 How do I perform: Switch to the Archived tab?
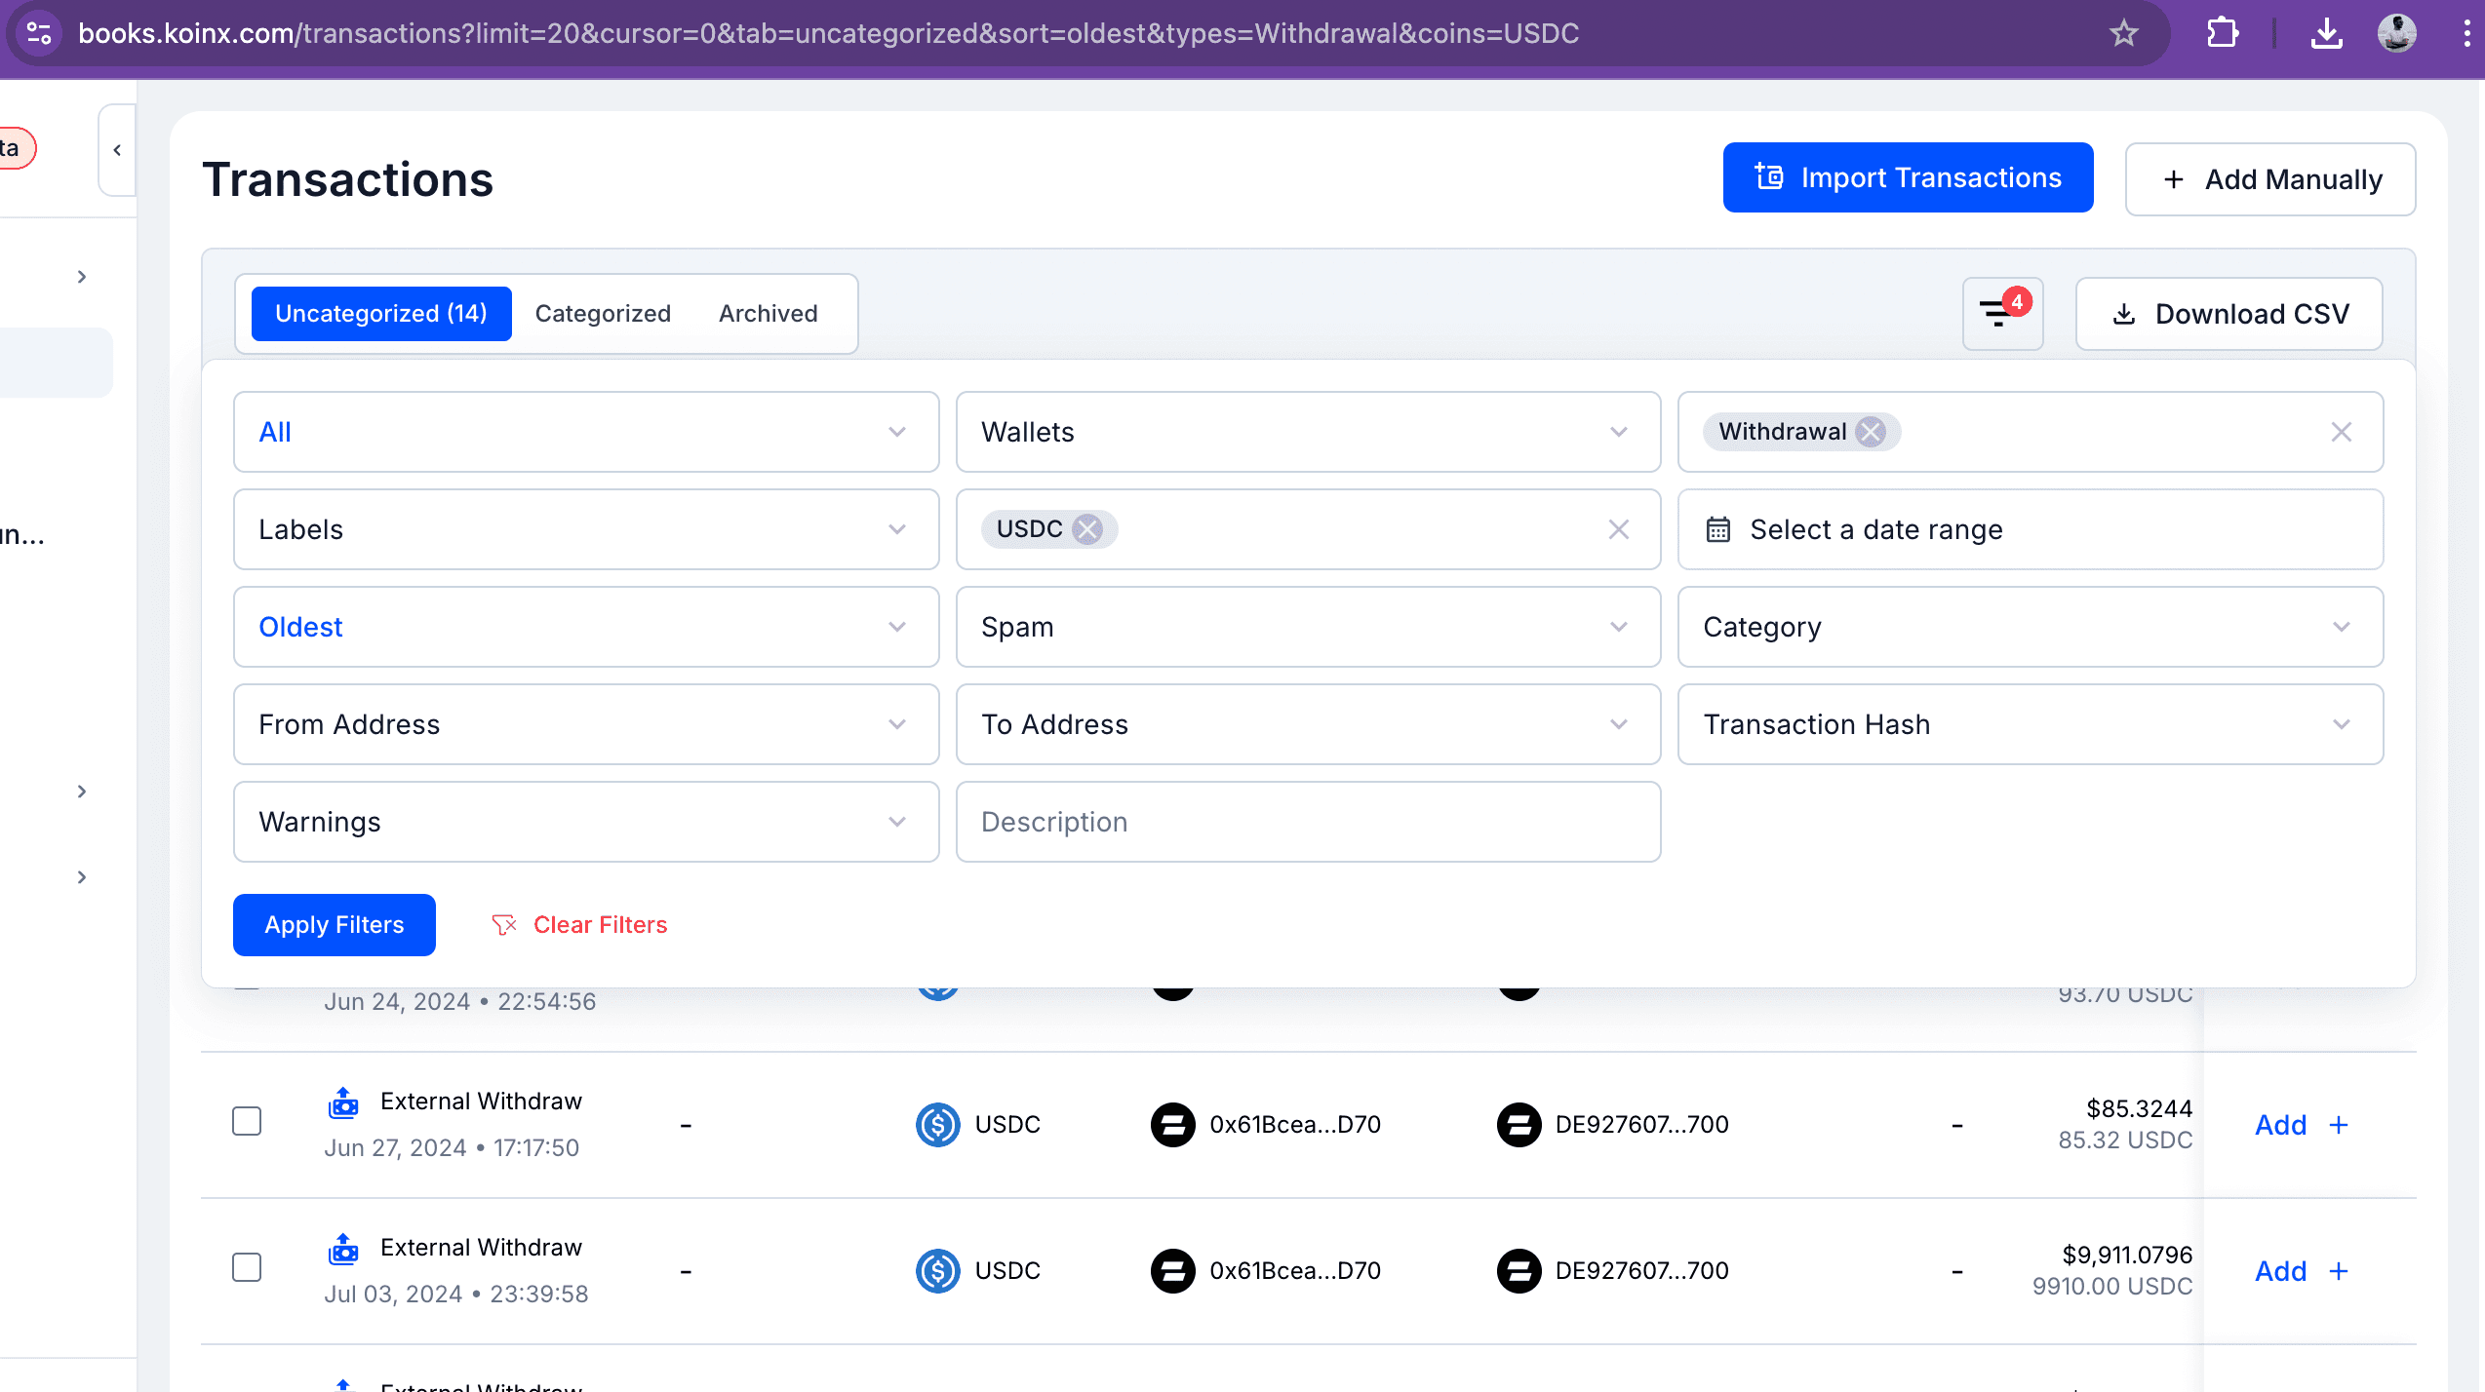click(768, 314)
